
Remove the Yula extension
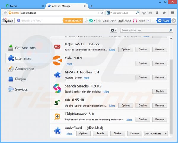coord(160,63)
